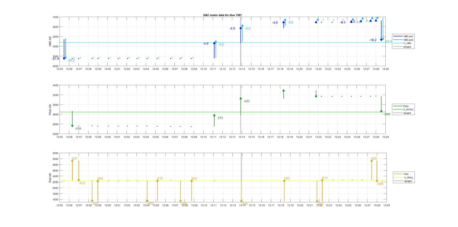The width and height of the screenshot is (458, 227).
Task: Click the 'Roll AD' y-axis label
Action: coord(50,178)
